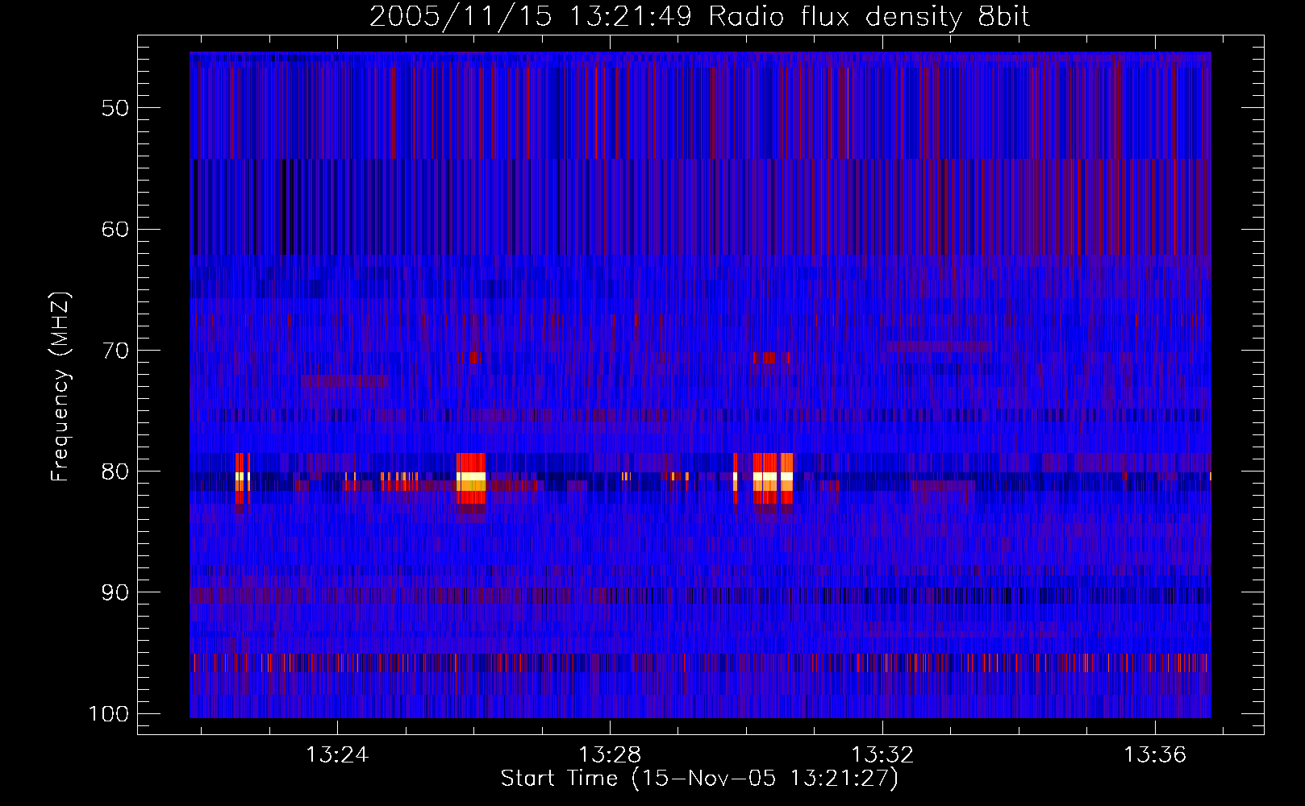Click the 13:36 time tick label

coord(1156,754)
